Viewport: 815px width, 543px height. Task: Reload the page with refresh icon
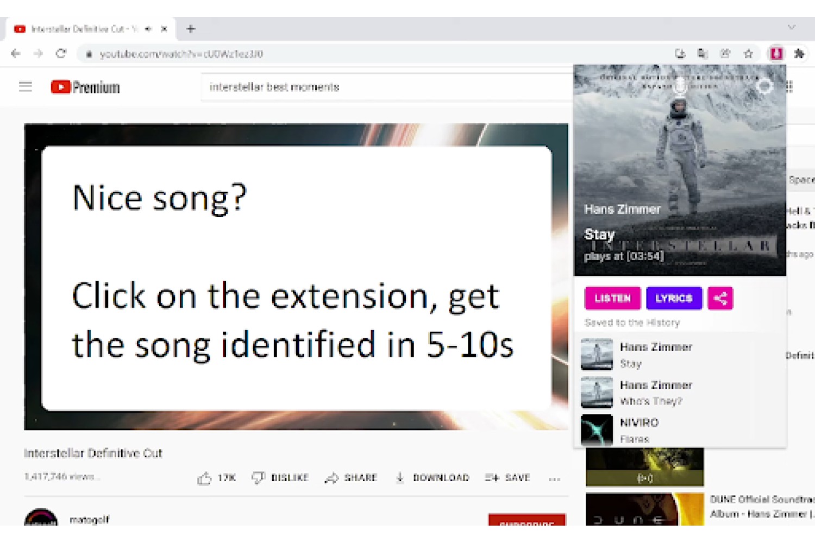[61, 54]
